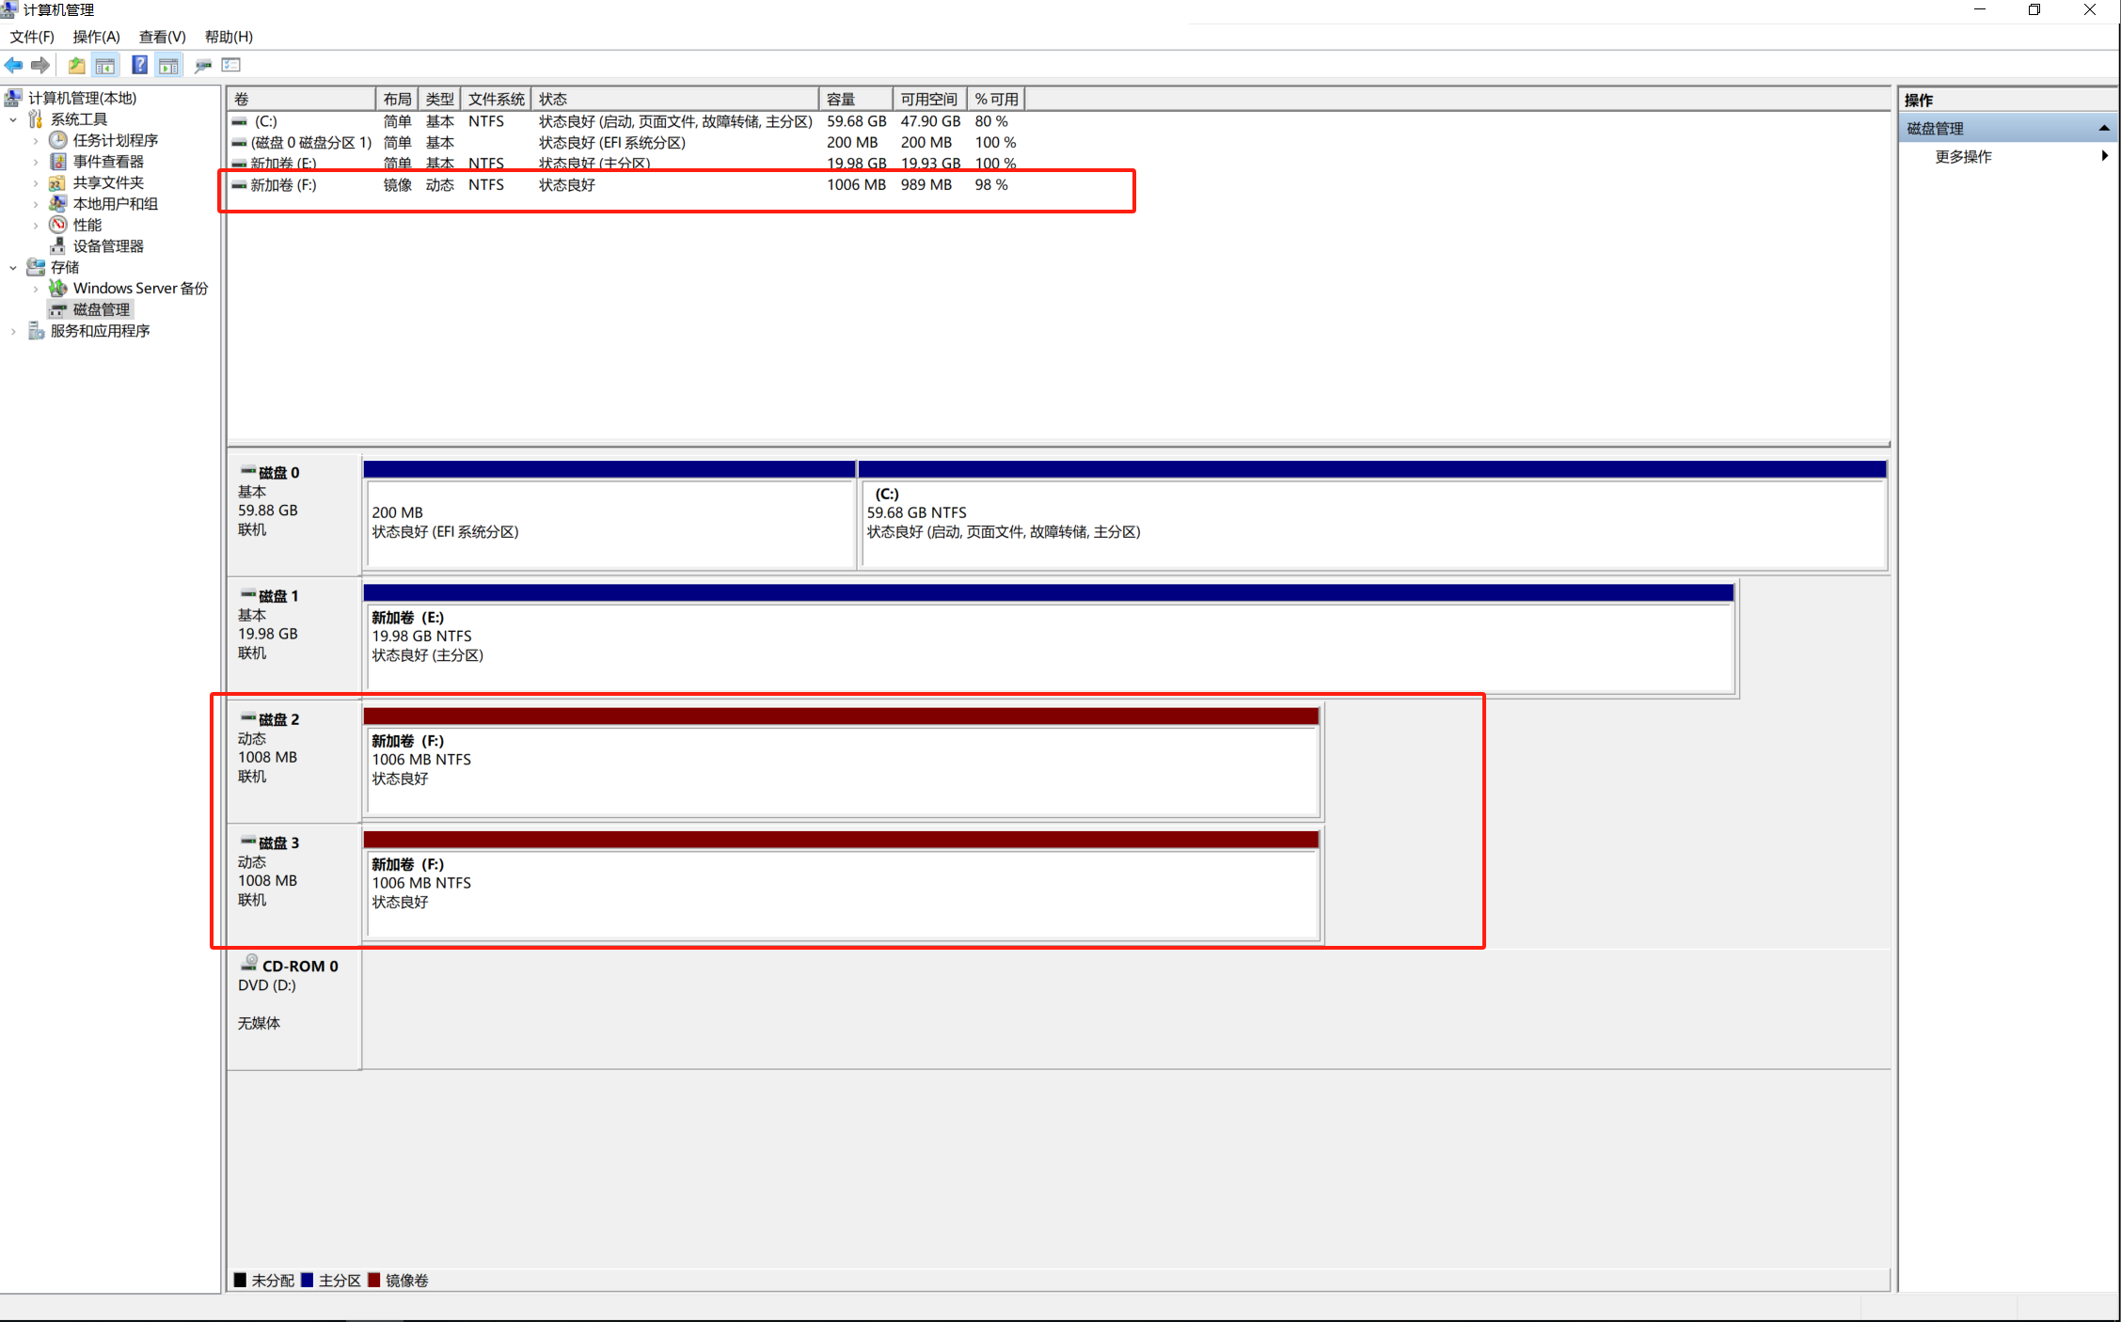
Task: Click the checklist settings toolbar icon
Action: point(231,65)
